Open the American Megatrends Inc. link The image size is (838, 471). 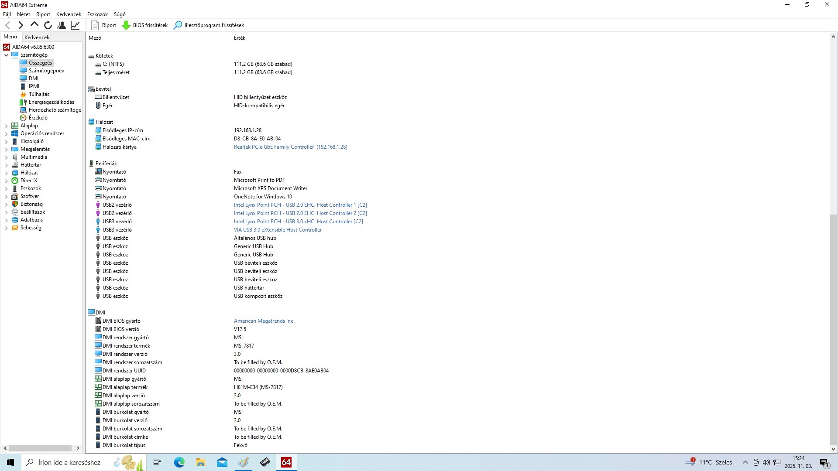(x=264, y=321)
